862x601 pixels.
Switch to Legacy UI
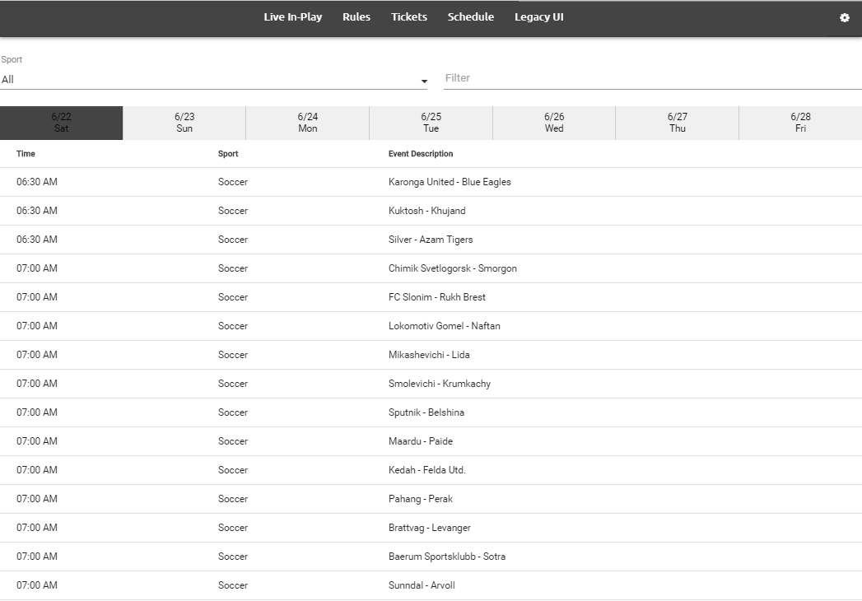point(539,17)
